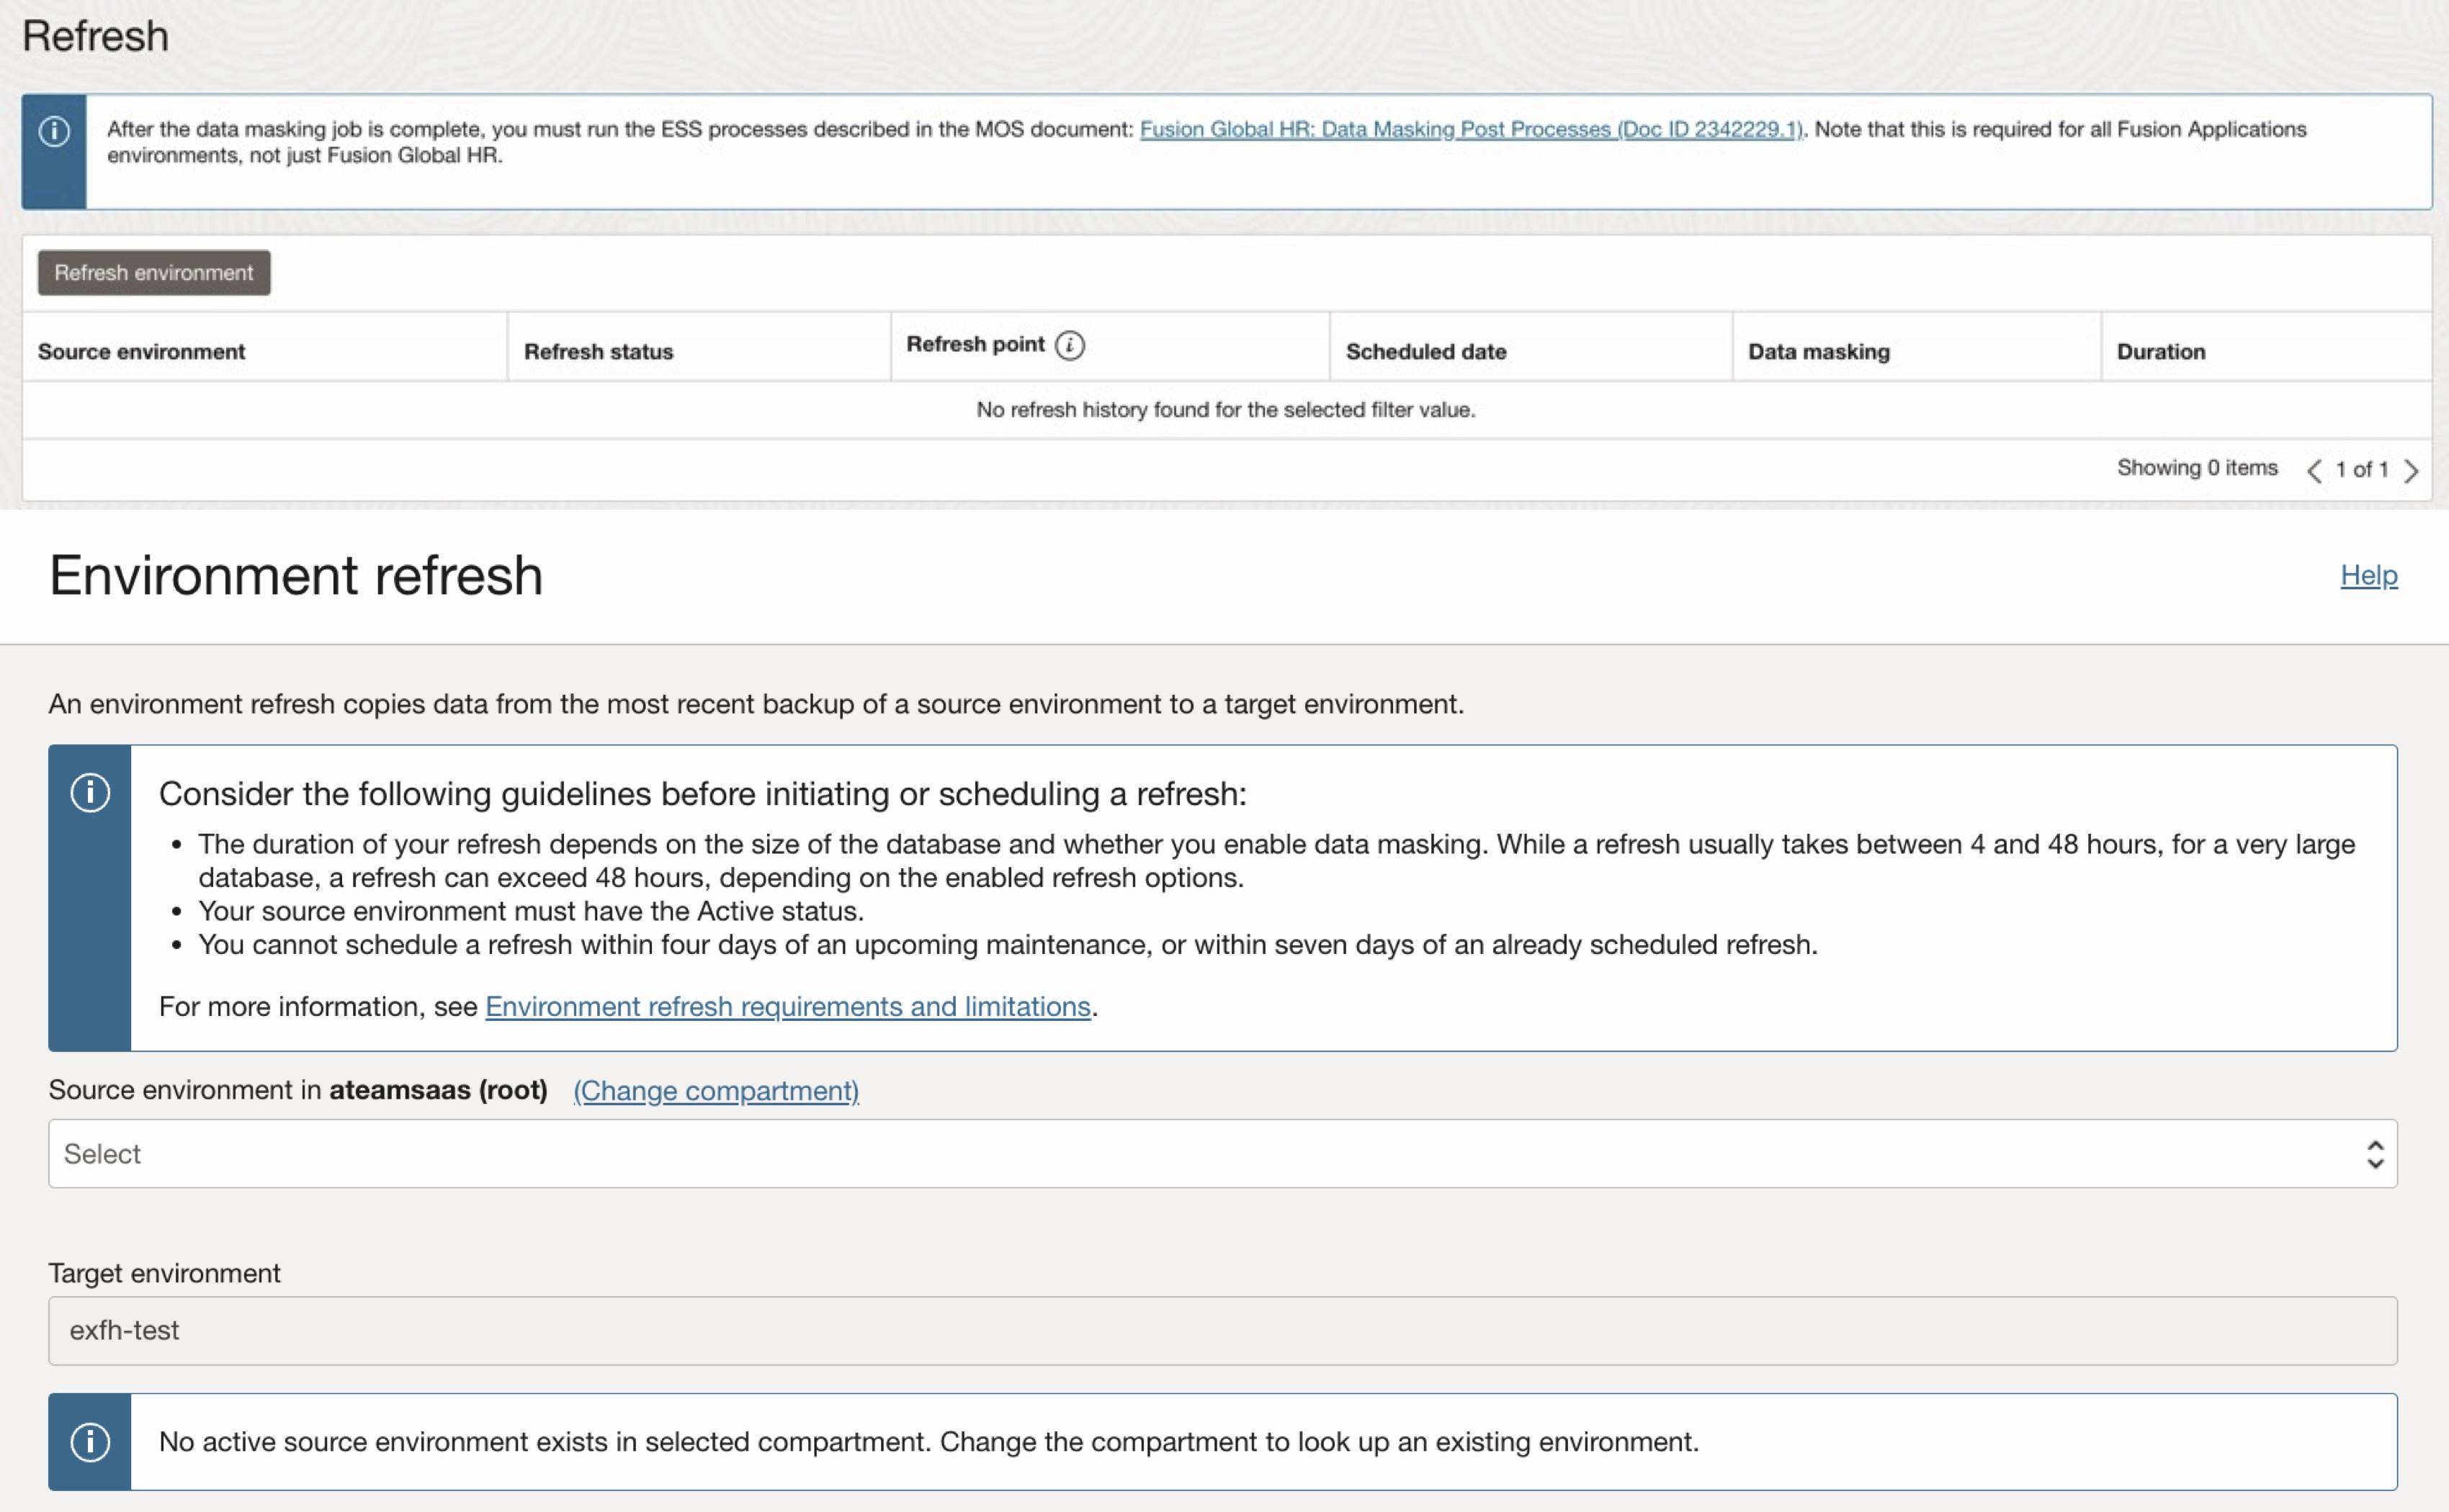
Task: Go to previous page arrow in table
Action: 2314,470
